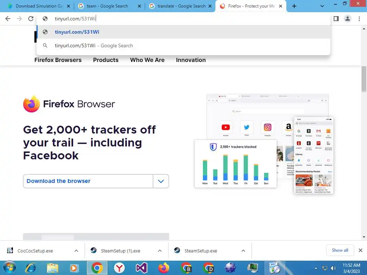The image size is (367, 275).
Task: Expand SteamSetup.exe download options
Action: click(x=243, y=251)
